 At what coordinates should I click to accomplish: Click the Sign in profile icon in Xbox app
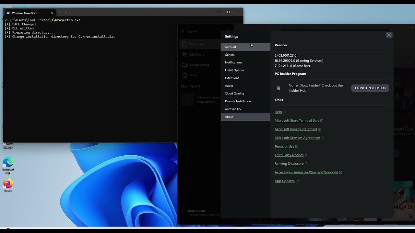183,31
